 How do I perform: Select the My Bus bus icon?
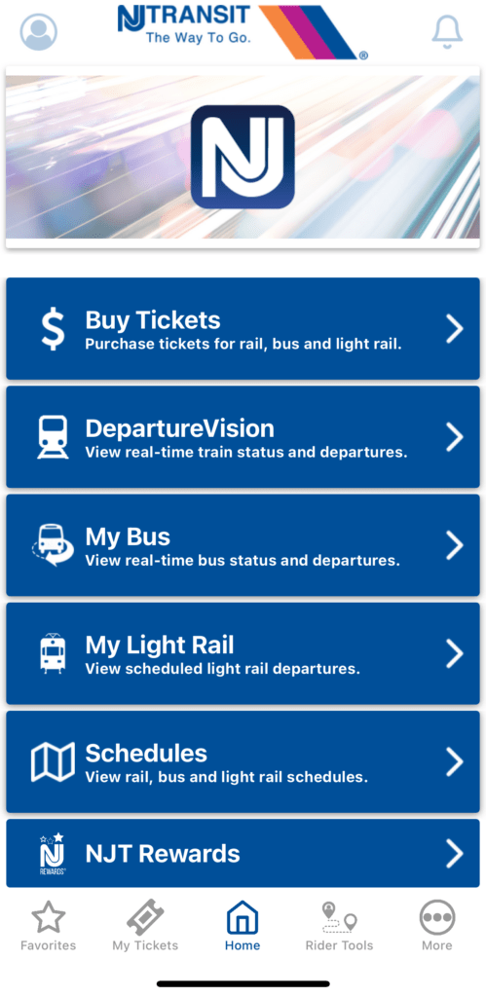coord(53,545)
